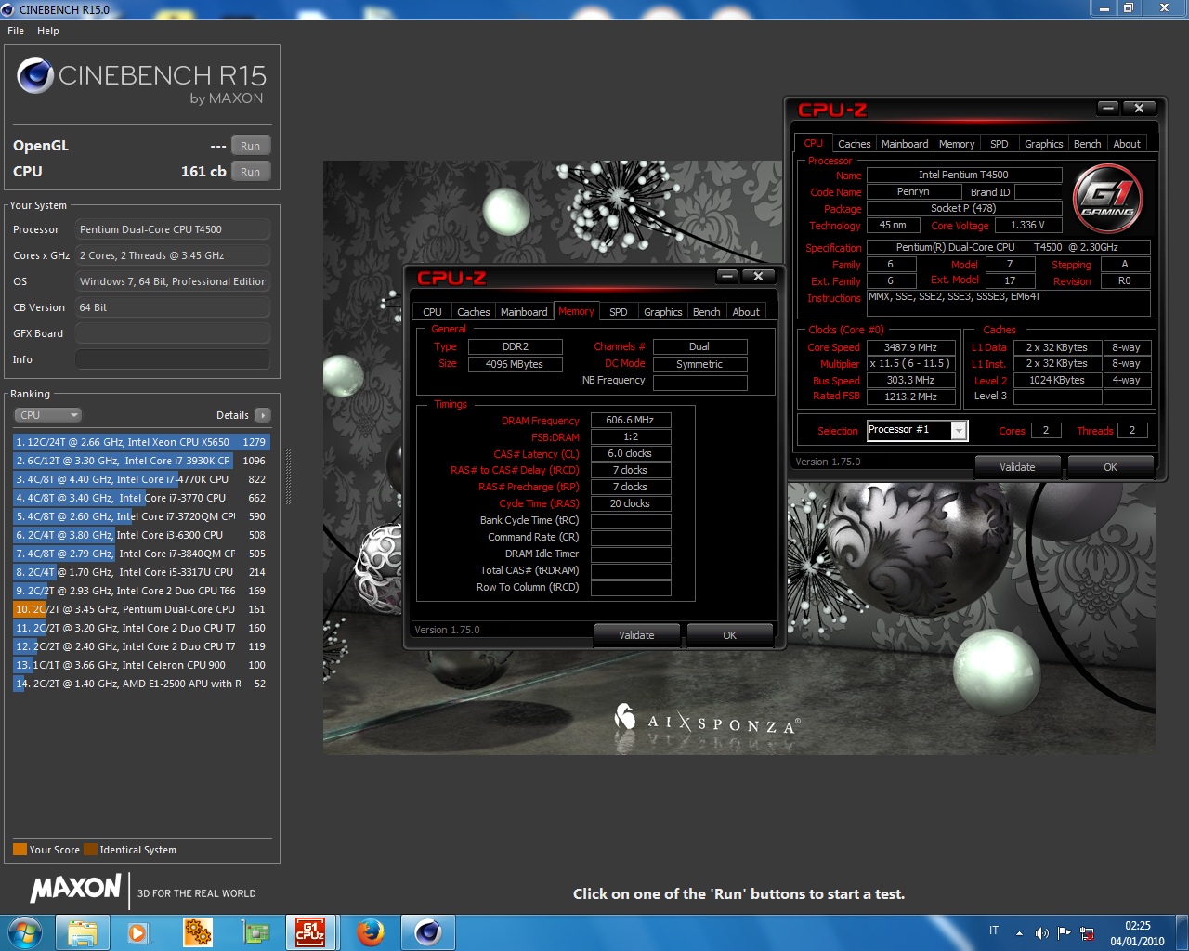Click the GFX Board field
The width and height of the screenshot is (1189, 951).
pyautogui.click(x=173, y=333)
